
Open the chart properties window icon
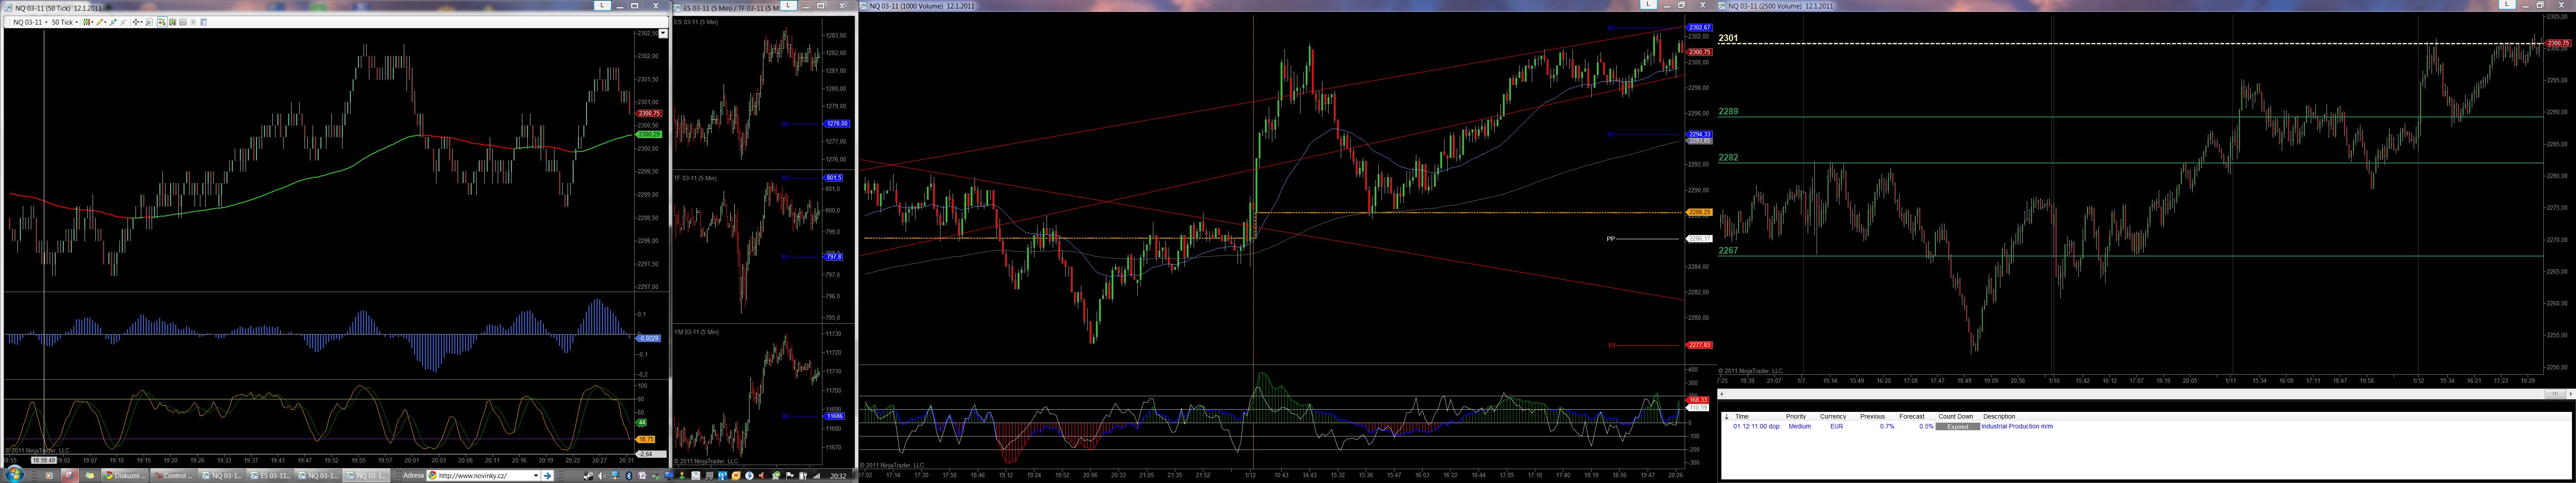pos(204,22)
